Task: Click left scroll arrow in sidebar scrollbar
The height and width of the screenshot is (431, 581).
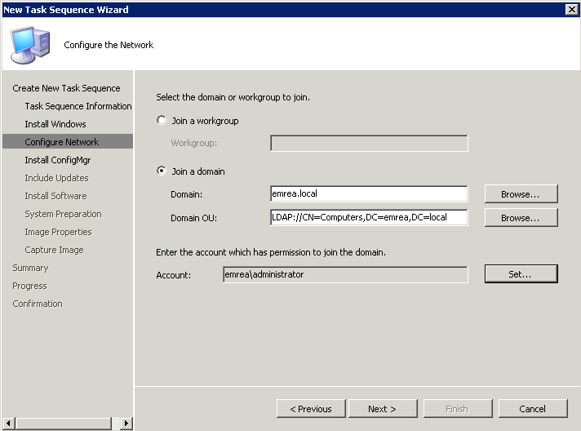Action: click(8, 423)
